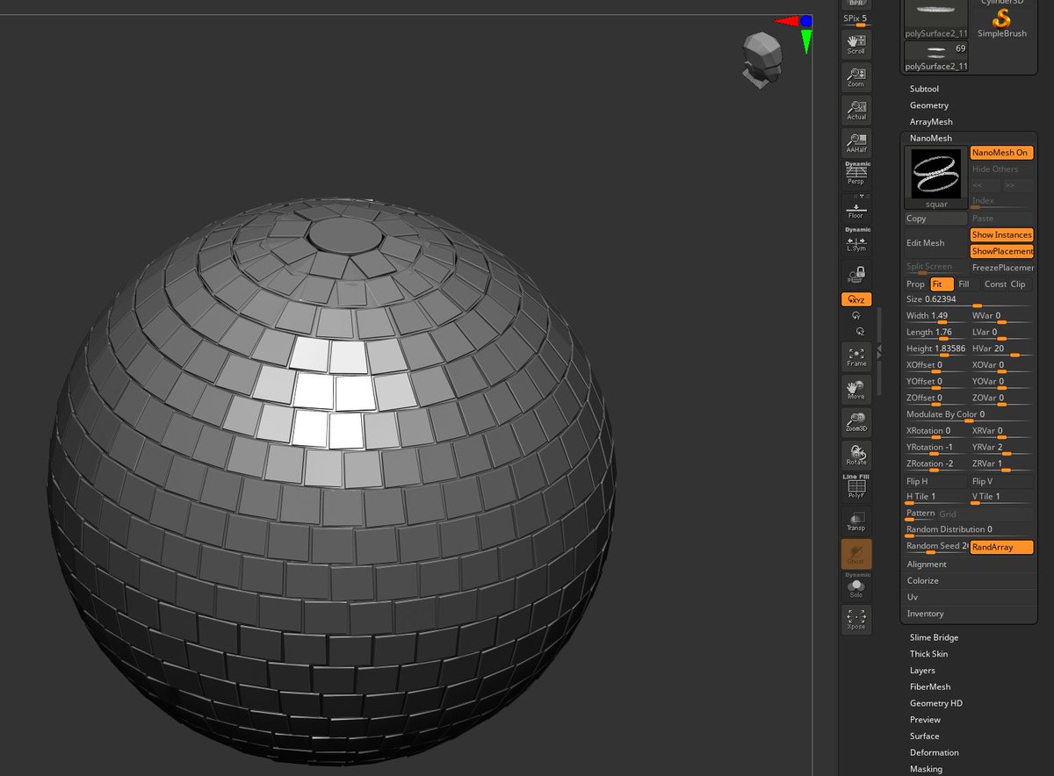This screenshot has height=776, width=1054.
Task: Click the Zoom document icon
Action: [855, 77]
